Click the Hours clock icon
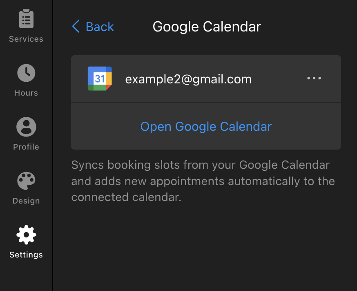The height and width of the screenshot is (291, 357). pos(26,73)
